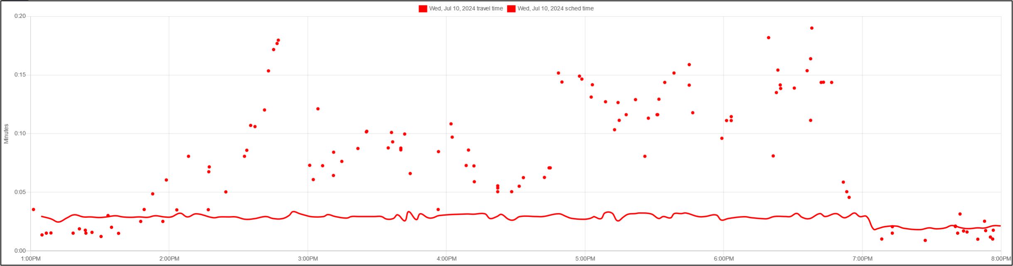This screenshot has width=1013, height=266.
Task: Click the sched time legend color swatch
Action: click(511, 9)
